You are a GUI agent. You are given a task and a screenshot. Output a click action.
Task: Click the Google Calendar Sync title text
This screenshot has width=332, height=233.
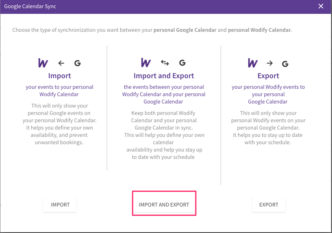[30, 7]
